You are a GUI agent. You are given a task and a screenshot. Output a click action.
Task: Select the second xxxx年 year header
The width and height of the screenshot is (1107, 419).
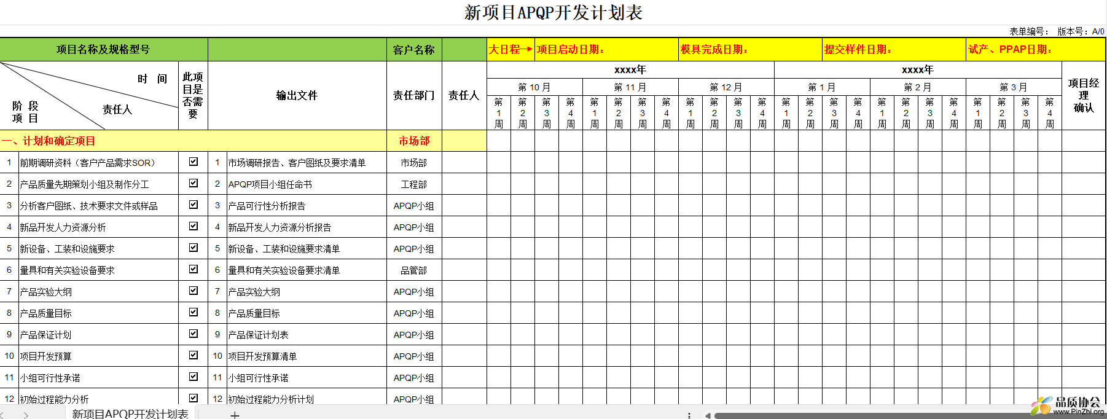tap(918, 70)
